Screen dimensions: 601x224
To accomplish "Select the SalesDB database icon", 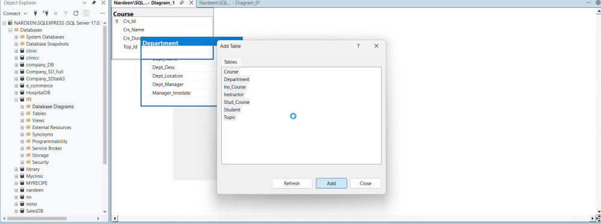I will tap(22, 211).
